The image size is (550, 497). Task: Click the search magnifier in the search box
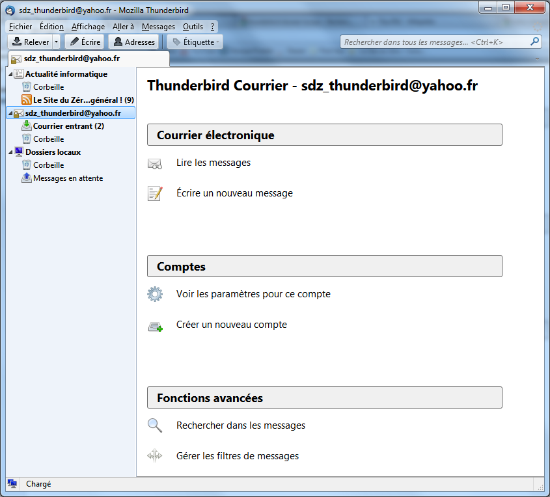pyautogui.click(x=534, y=42)
